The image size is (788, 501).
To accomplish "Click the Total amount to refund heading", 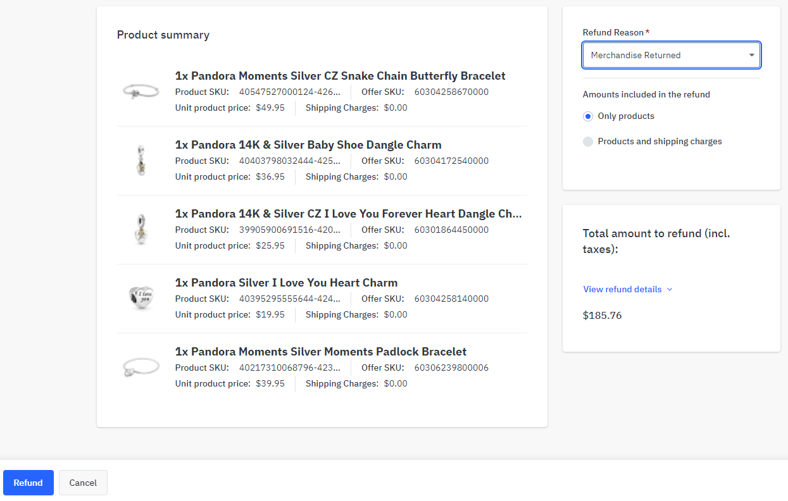I will point(656,241).
